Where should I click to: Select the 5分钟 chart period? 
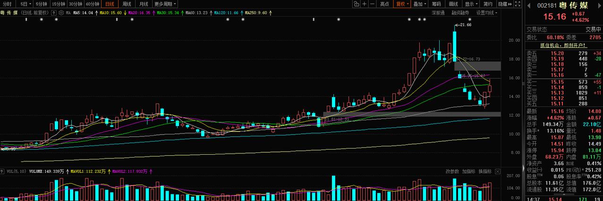[42, 4]
